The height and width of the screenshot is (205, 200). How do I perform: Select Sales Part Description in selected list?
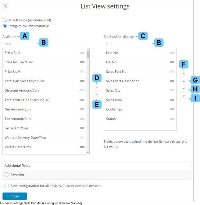coord(123,81)
